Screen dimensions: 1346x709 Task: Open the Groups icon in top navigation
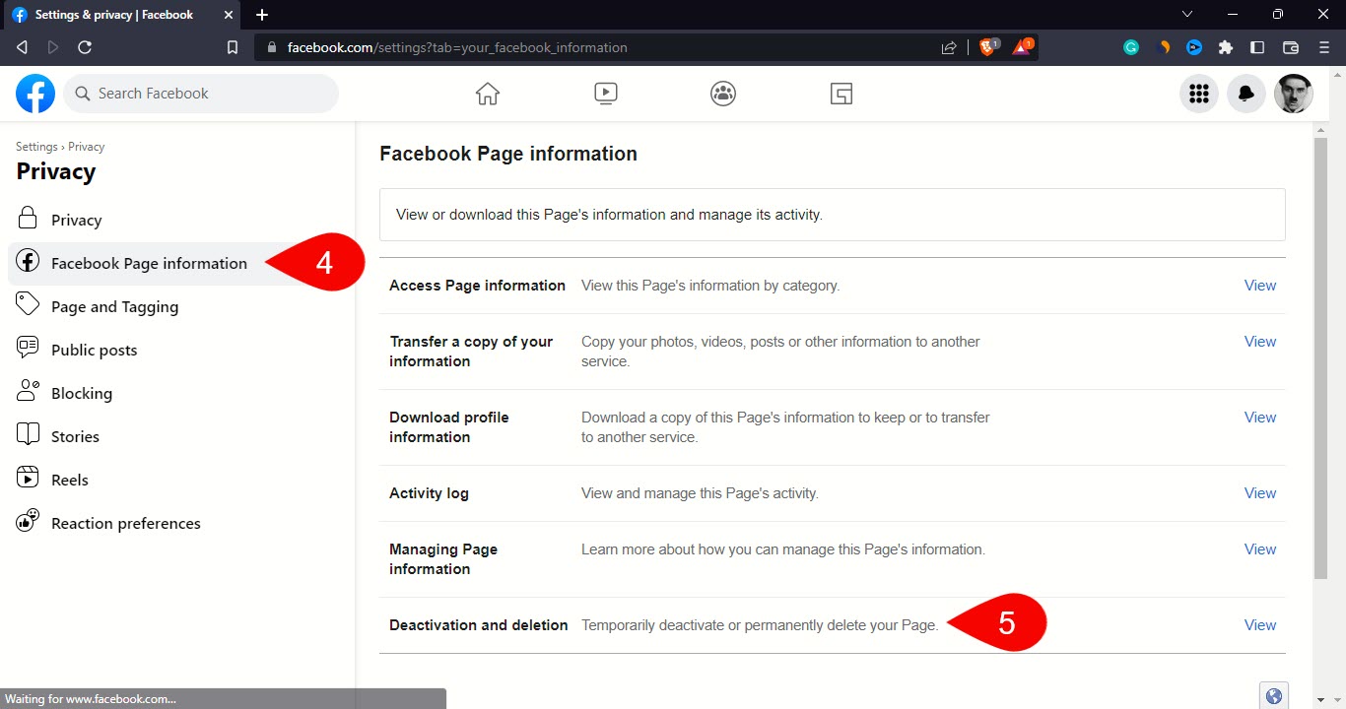(723, 94)
